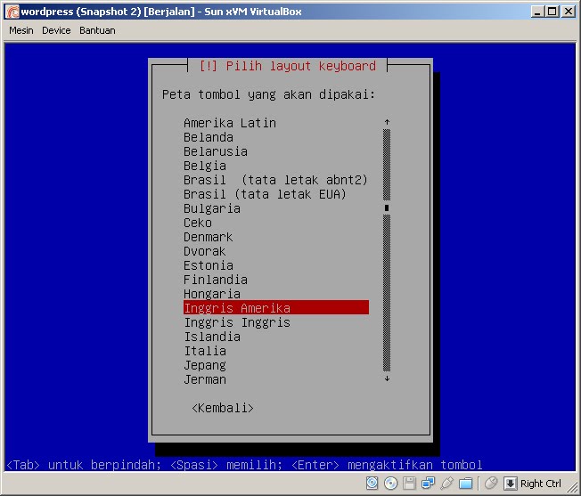Select the Hongaria layout
This screenshot has height=496, width=581.
pyautogui.click(x=212, y=294)
